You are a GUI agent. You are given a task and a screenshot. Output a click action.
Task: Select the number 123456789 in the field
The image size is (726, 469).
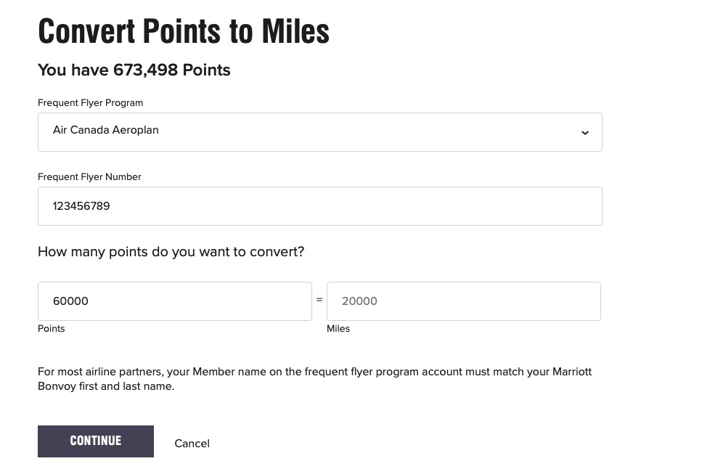click(81, 206)
